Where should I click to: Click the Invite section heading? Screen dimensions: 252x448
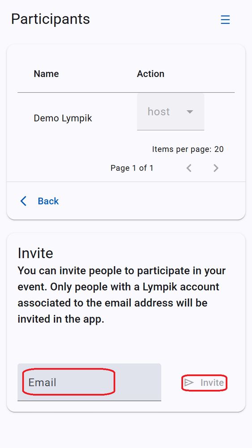coord(35,253)
